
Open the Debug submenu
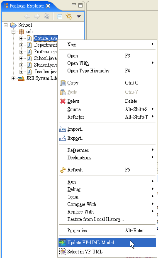tap(107, 189)
